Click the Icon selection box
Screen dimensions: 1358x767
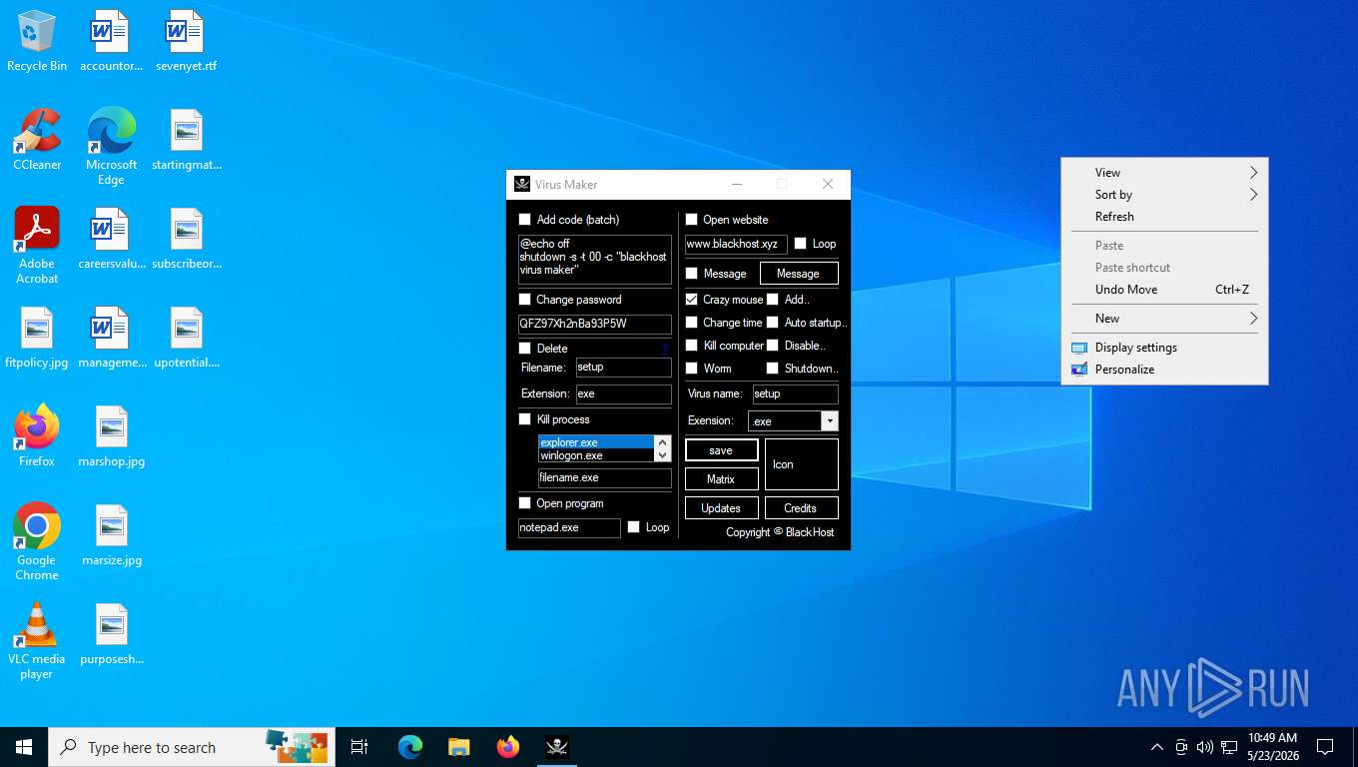click(802, 464)
